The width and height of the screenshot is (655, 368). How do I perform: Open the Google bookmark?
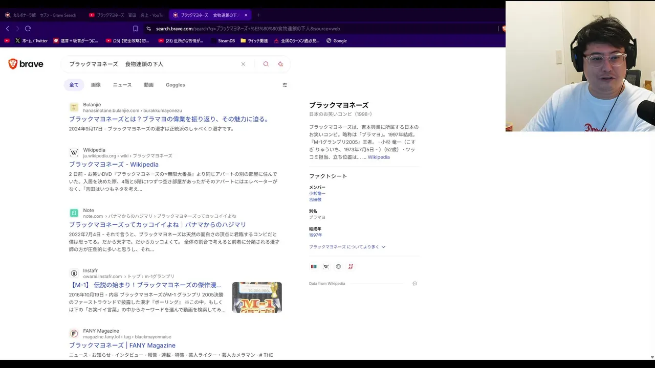(x=336, y=40)
